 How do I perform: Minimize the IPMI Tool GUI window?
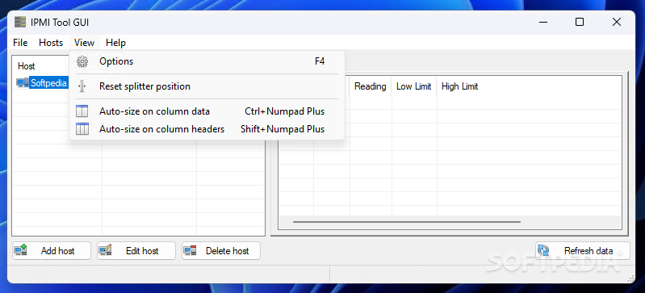(x=542, y=23)
